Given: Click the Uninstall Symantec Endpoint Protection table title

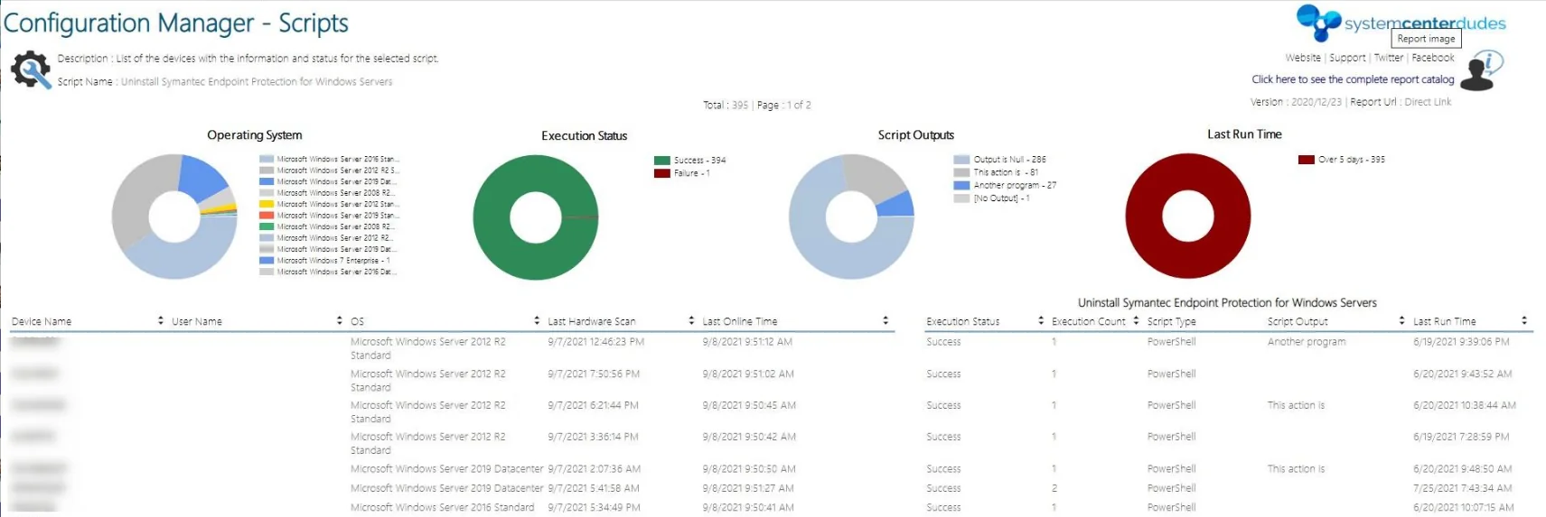Looking at the screenshot, I should (1227, 302).
